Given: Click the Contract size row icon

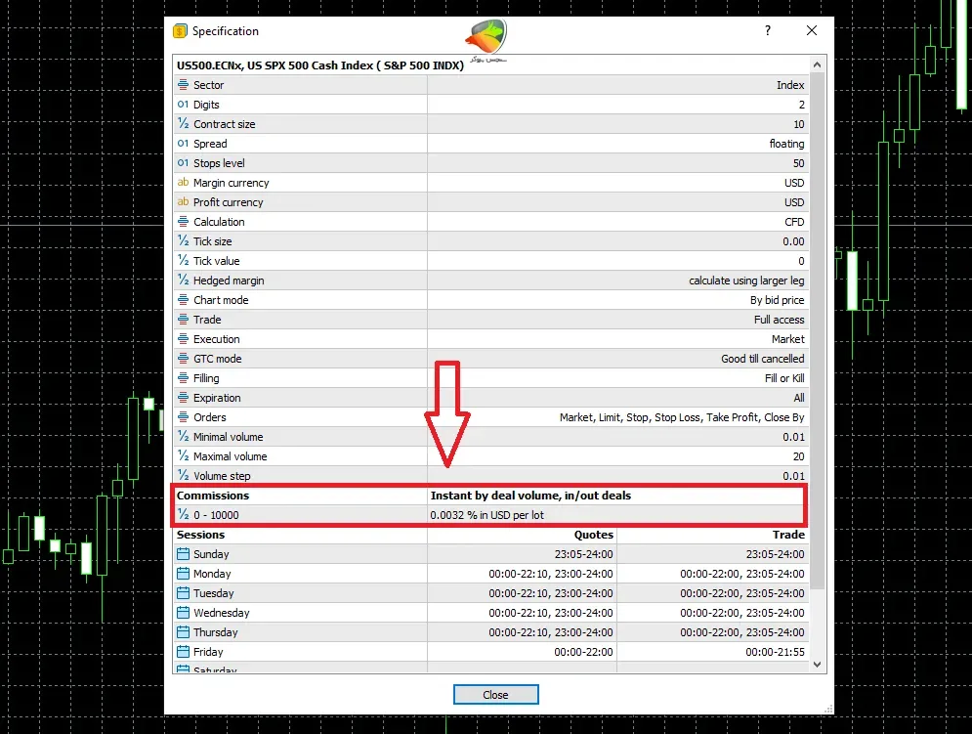Looking at the screenshot, I should click(183, 123).
